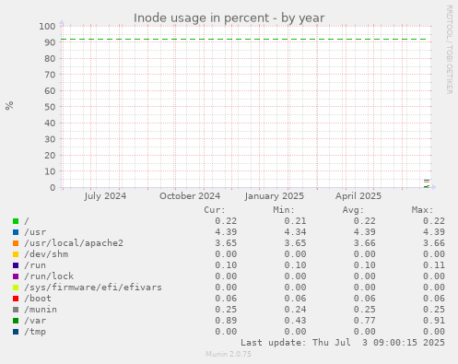Click the 'Last update' timestamp text
458x364 pixels.
pyautogui.click(x=343, y=343)
